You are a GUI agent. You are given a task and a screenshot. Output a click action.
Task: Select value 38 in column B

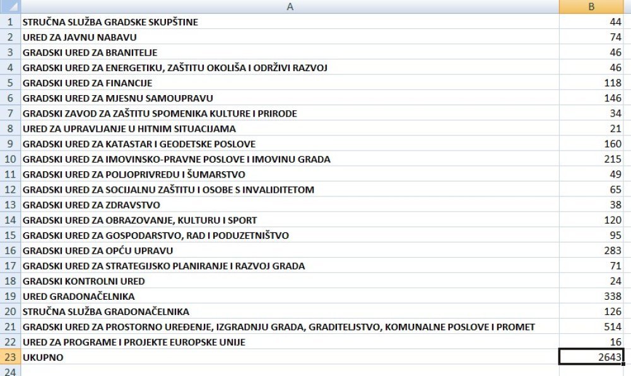(591, 205)
